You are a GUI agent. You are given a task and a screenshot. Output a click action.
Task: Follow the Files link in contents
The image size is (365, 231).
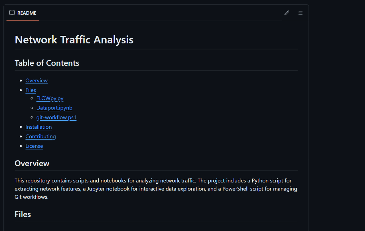[x=31, y=90]
